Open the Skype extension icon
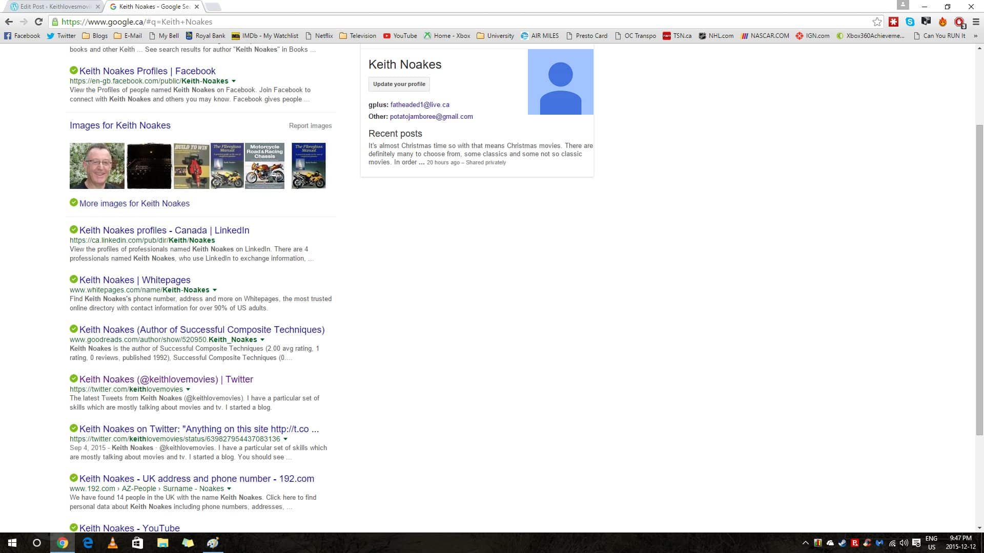Screen dimensions: 984x553 pos(910,22)
